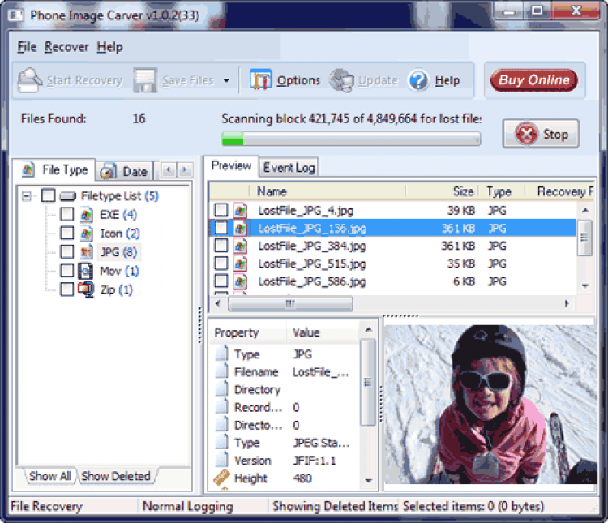This screenshot has height=523, width=608.
Task: Check the Icon (2) checkbox
Action: [67, 233]
